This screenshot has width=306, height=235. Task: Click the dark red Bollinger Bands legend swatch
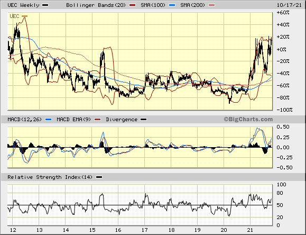coord(132,5)
